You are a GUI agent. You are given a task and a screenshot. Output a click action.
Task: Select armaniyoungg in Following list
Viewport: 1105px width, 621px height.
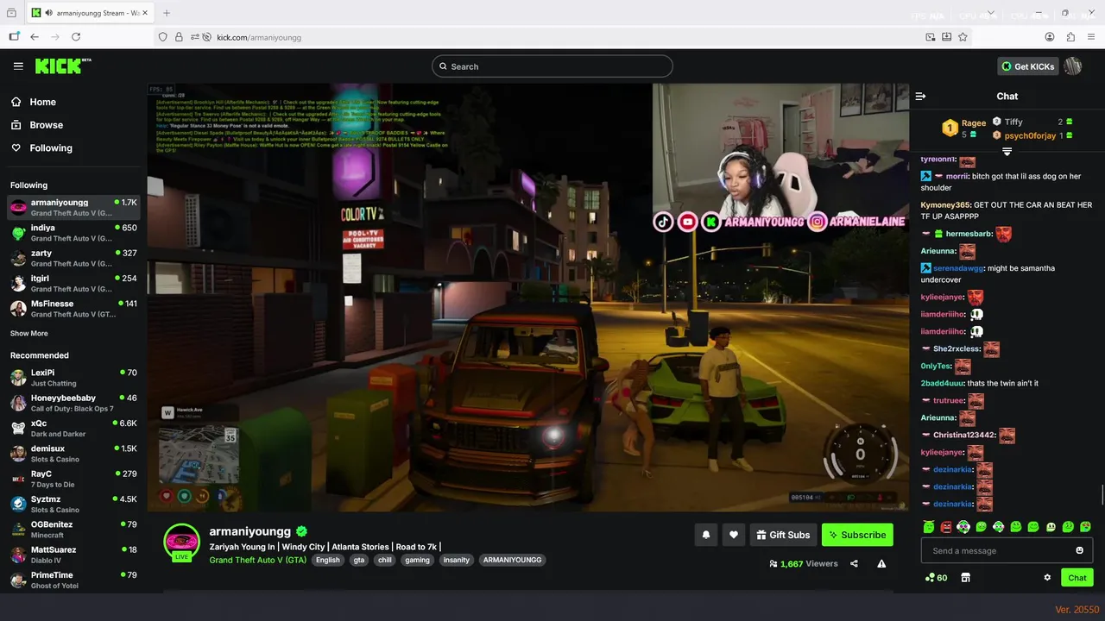tap(73, 207)
